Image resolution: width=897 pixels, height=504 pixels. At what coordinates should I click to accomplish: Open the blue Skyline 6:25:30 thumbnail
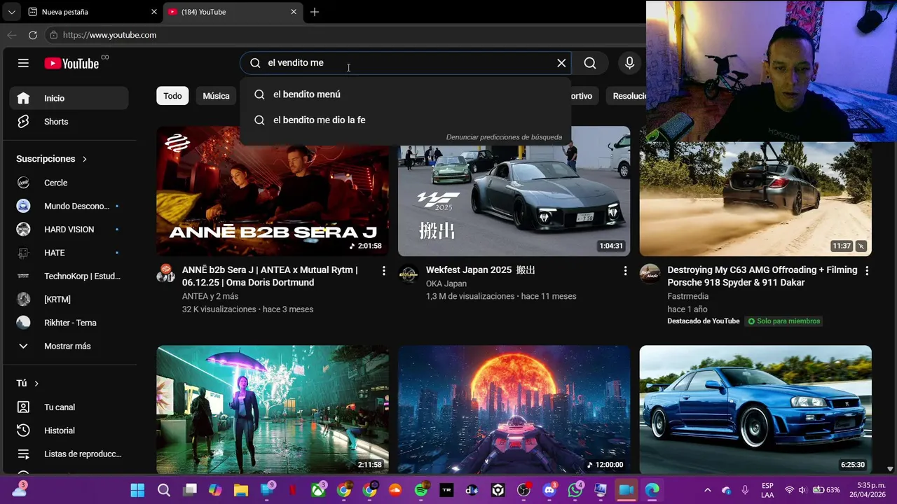pyautogui.click(x=755, y=409)
